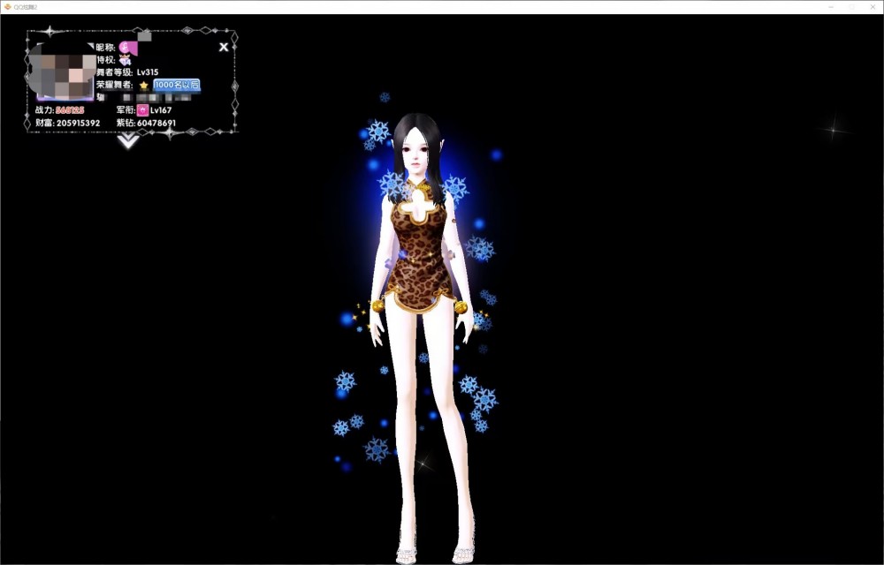Close the QQ炫舞2 game window
884x565 pixels.
click(872, 6)
